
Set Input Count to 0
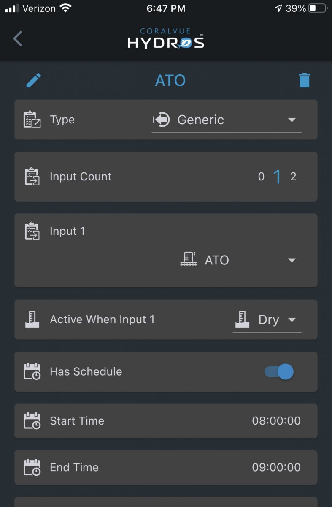coord(261,177)
